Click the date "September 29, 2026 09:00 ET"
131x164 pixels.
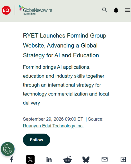click(x=53, y=119)
